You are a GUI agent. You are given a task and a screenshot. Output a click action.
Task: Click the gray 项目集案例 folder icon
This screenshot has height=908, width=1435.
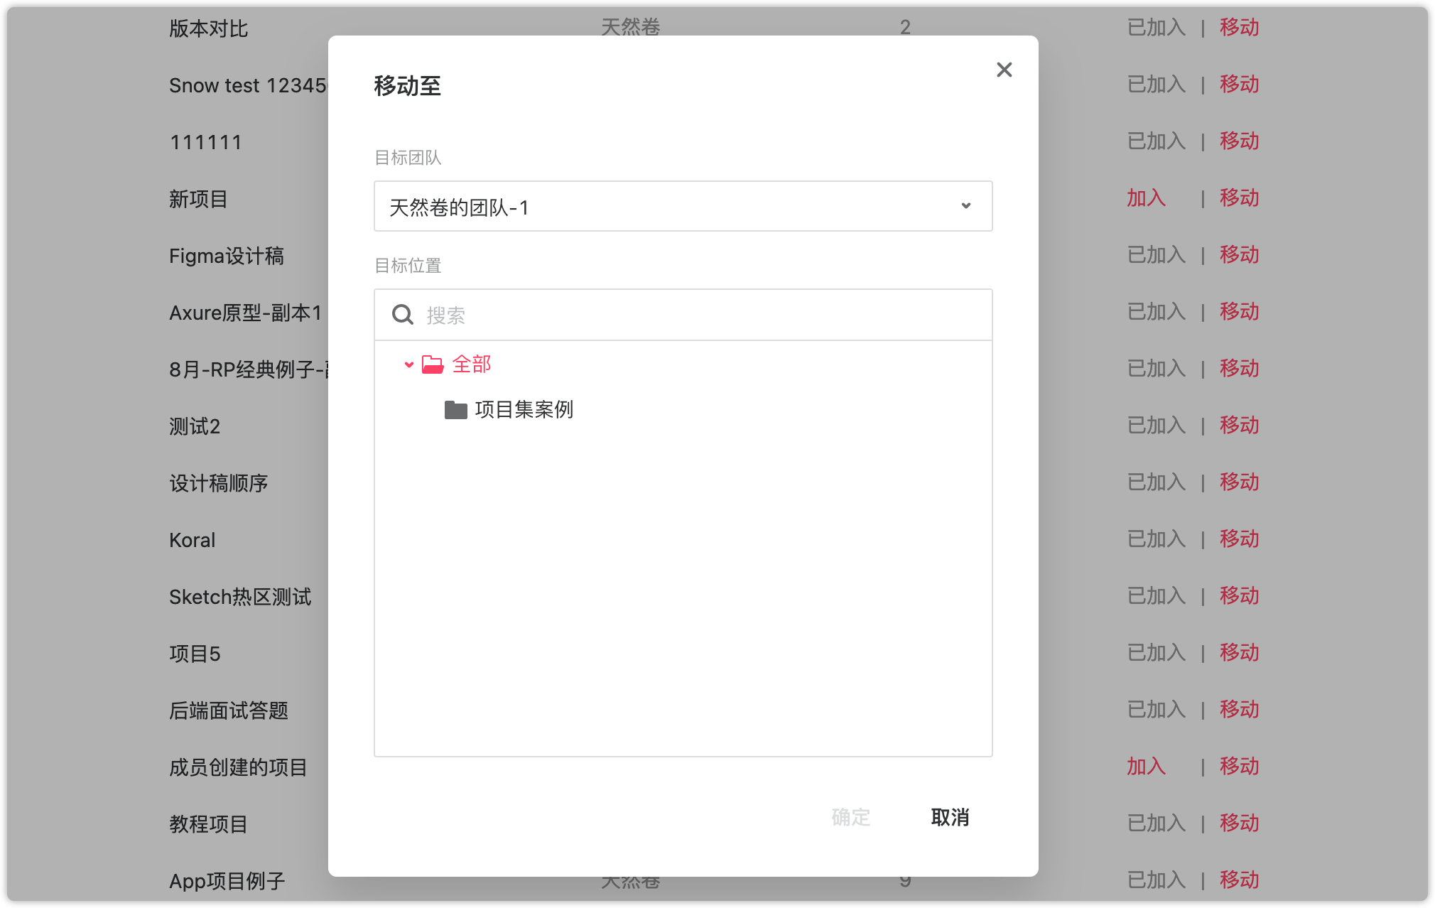click(455, 410)
